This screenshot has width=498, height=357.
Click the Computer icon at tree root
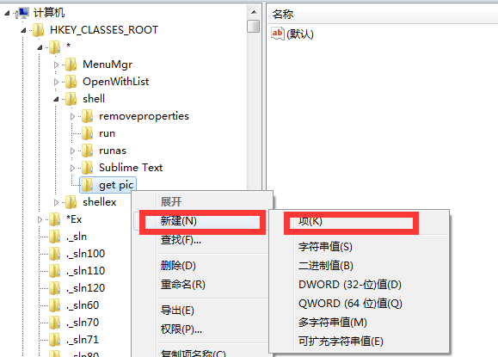tap(22, 13)
